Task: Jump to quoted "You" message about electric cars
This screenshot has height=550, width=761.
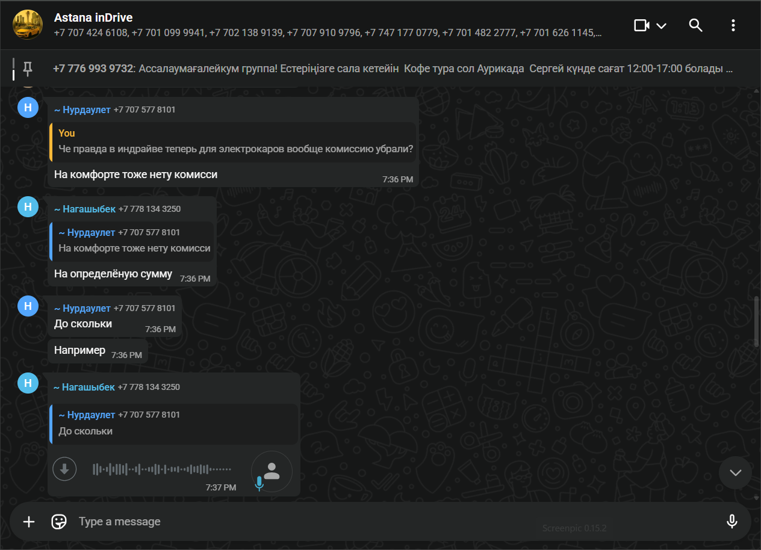Action: [235, 141]
